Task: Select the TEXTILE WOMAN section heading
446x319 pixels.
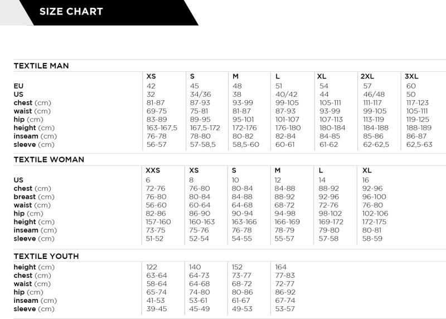Action: [49, 160]
